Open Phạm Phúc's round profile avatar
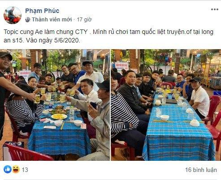Image resolution: width=221 pixels, height=180 pixels. tap(13, 15)
